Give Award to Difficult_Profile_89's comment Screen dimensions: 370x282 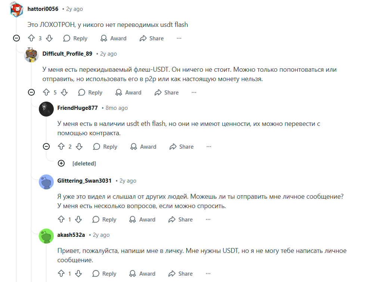click(128, 92)
